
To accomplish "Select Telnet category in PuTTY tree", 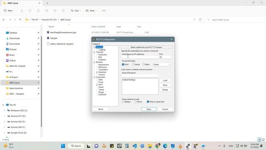I will point(101,90).
